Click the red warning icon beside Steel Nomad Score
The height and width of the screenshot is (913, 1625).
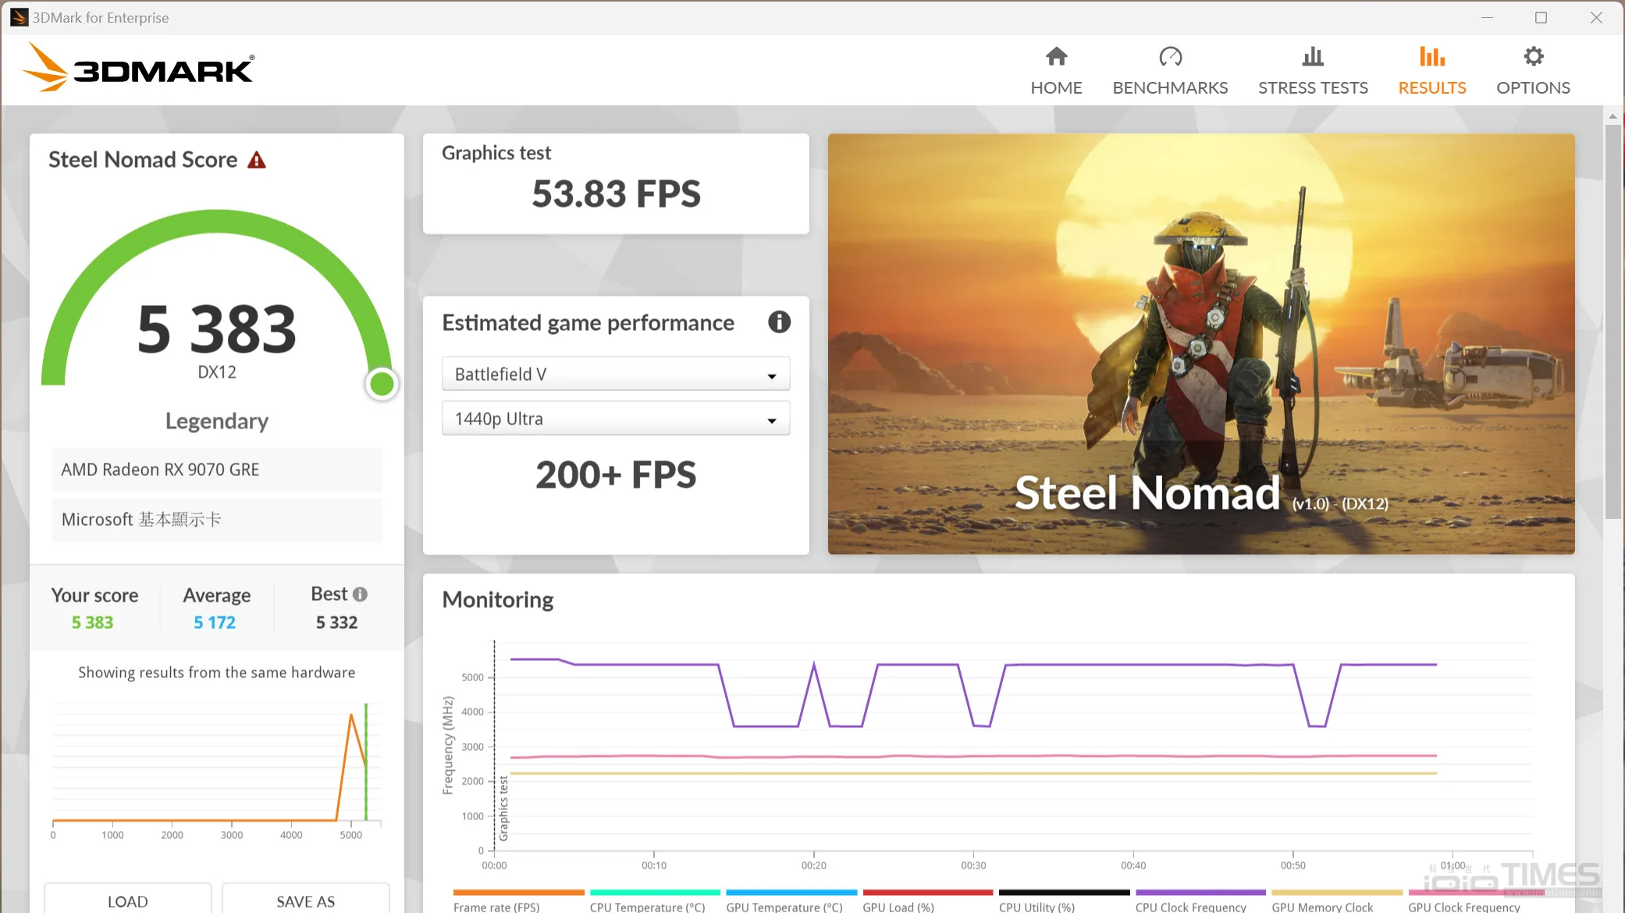pyautogui.click(x=257, y=160)
